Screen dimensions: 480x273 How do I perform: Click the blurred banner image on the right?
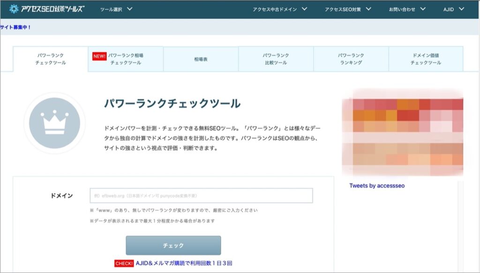402,133
